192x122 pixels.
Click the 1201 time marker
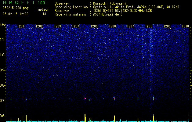21,26
